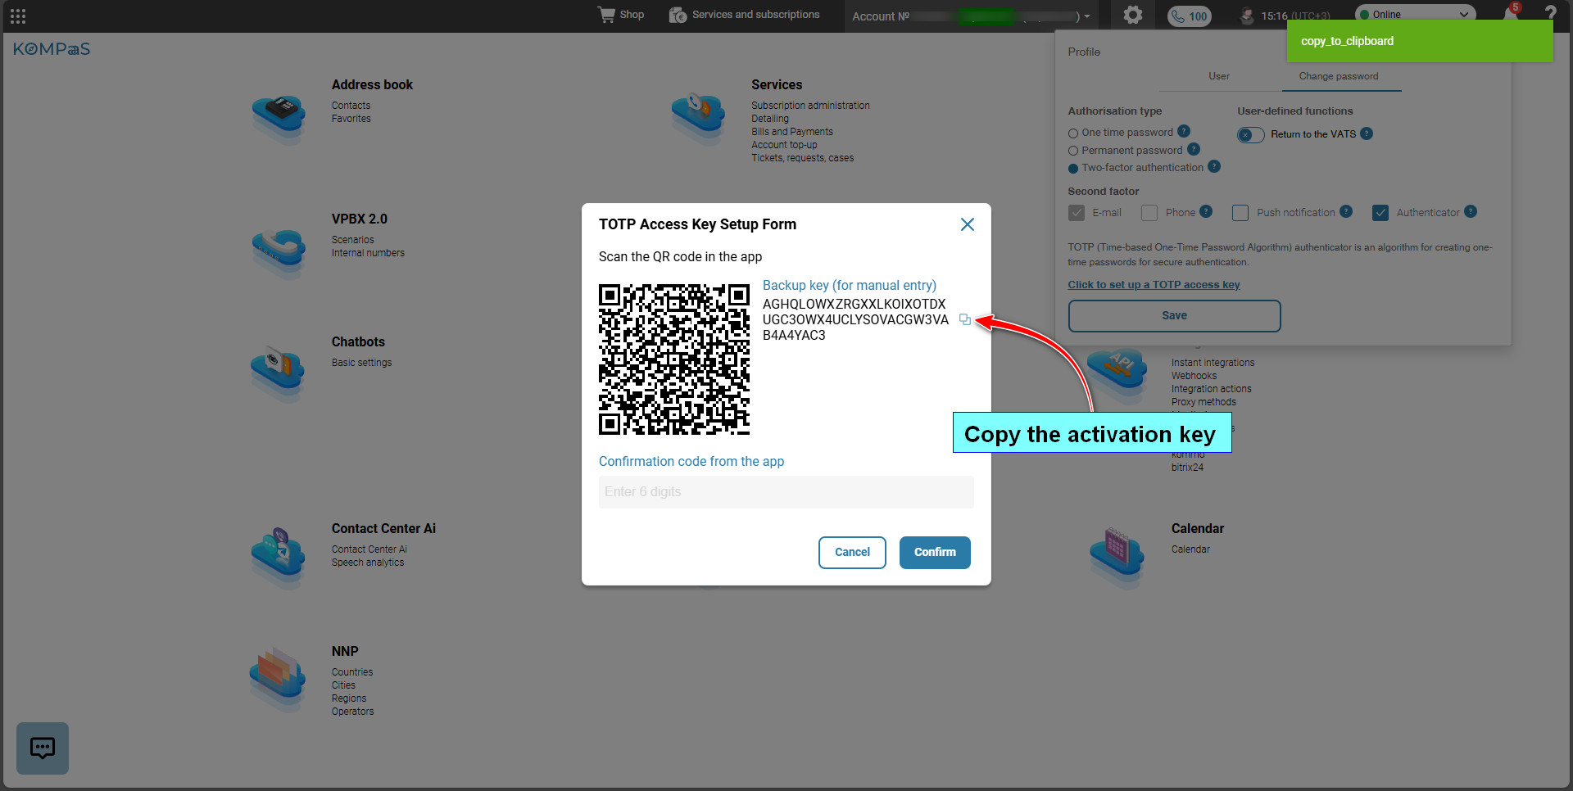Copy the backup key to clipboard

[x=965, y=320]
